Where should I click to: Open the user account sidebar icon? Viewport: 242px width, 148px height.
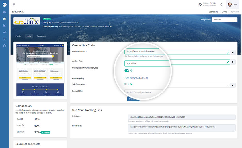pyautogui.click(x=4, y=39)
